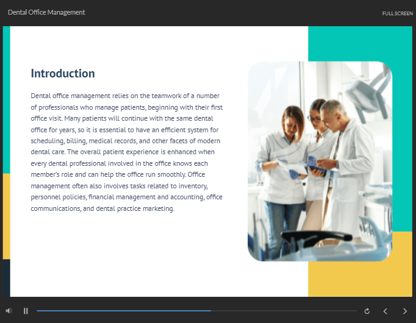The width and height of the screenshot is (416, 323).
Task: Click the paragraph's first line starting "Dental office management relies"
Action: [128, 96]
